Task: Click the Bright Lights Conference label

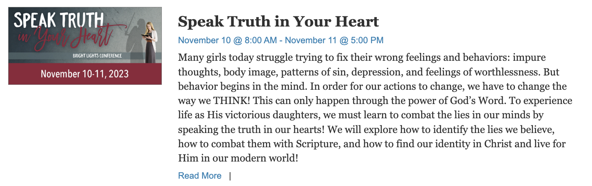Action: tap(97, 55)
